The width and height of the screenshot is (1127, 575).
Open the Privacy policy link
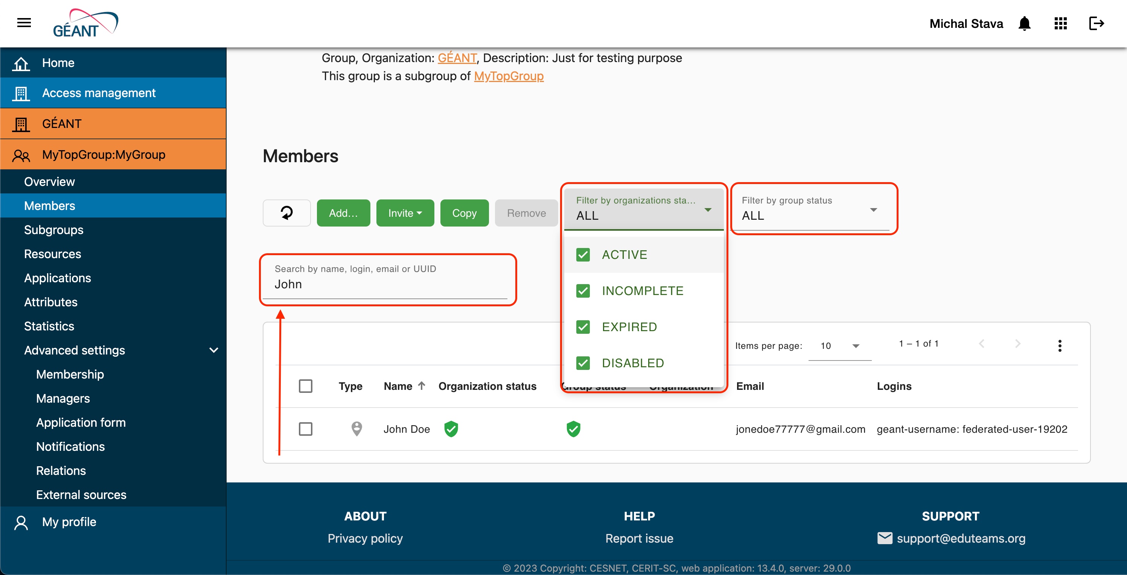[365, 538]
